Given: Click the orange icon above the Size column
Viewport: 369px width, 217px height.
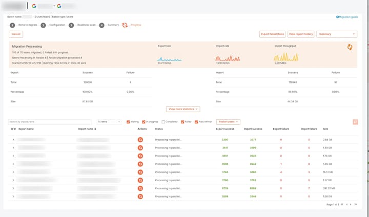Looking at the screenshot, I should 355,122.
